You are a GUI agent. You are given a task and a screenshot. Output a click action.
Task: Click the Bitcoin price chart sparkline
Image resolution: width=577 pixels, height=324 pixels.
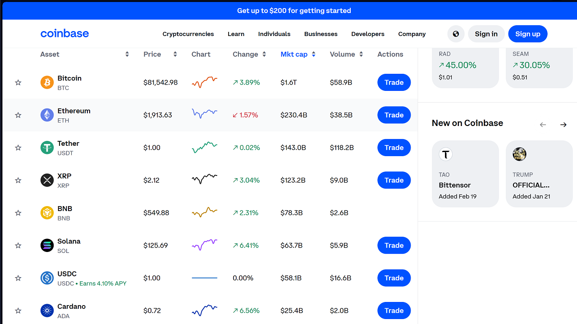205,82
